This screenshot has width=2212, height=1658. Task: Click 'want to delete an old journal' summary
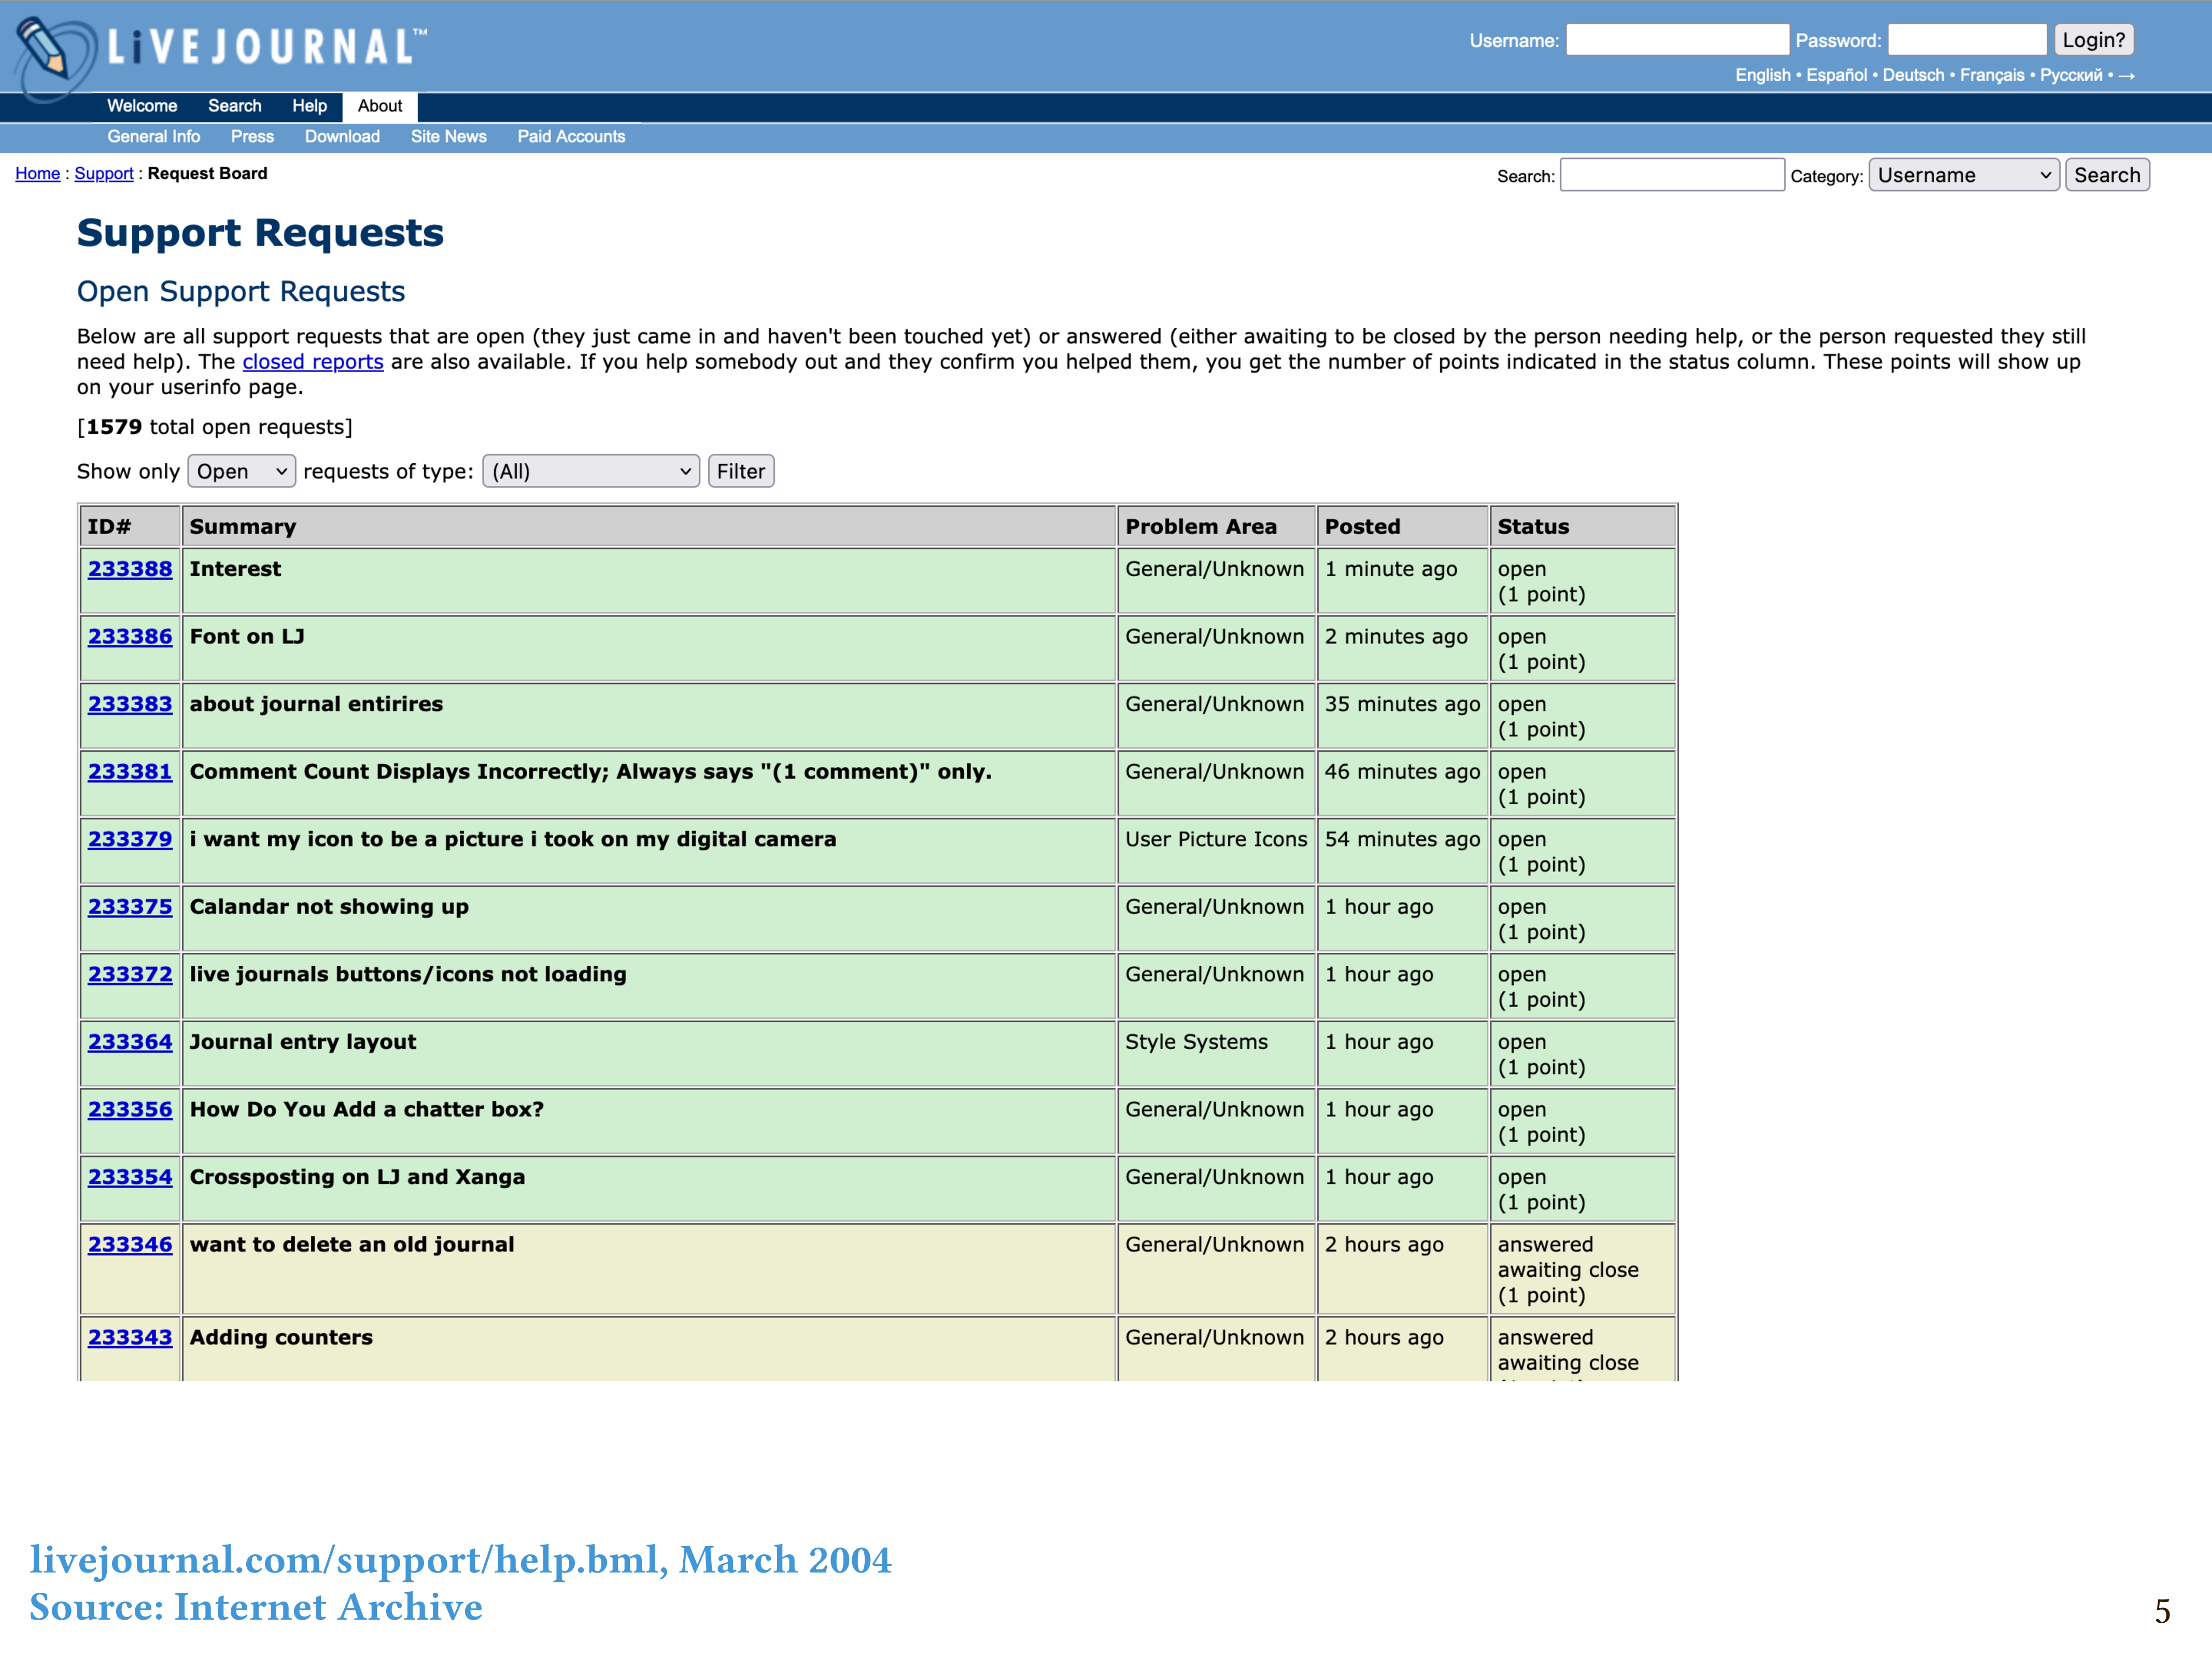point(352,1245)
